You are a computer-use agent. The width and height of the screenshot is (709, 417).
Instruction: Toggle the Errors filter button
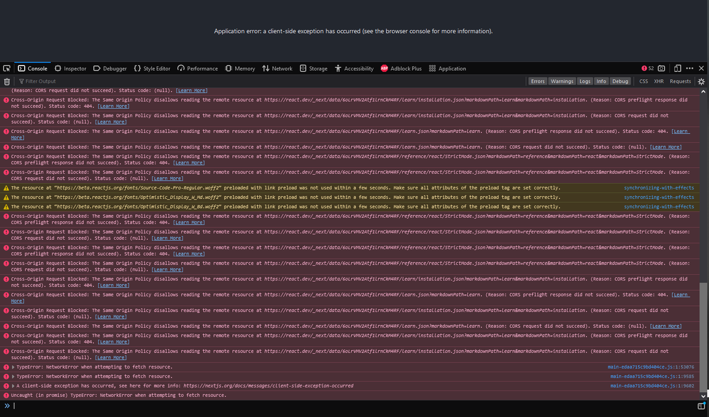point(538,82)
